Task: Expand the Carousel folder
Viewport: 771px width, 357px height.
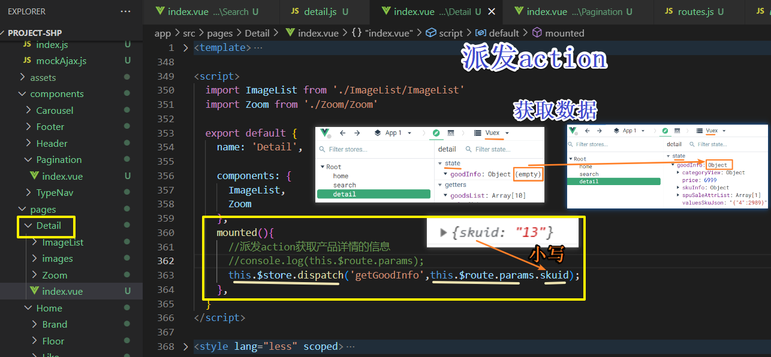Action: [55, 110]
